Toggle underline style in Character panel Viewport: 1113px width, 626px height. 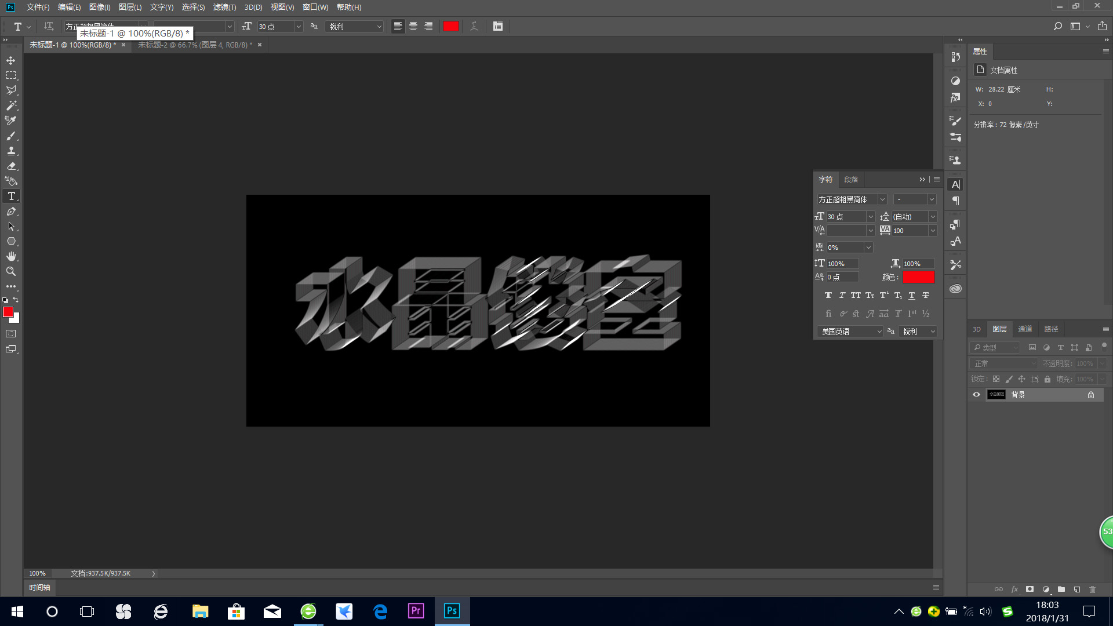[x=911, y=296]
